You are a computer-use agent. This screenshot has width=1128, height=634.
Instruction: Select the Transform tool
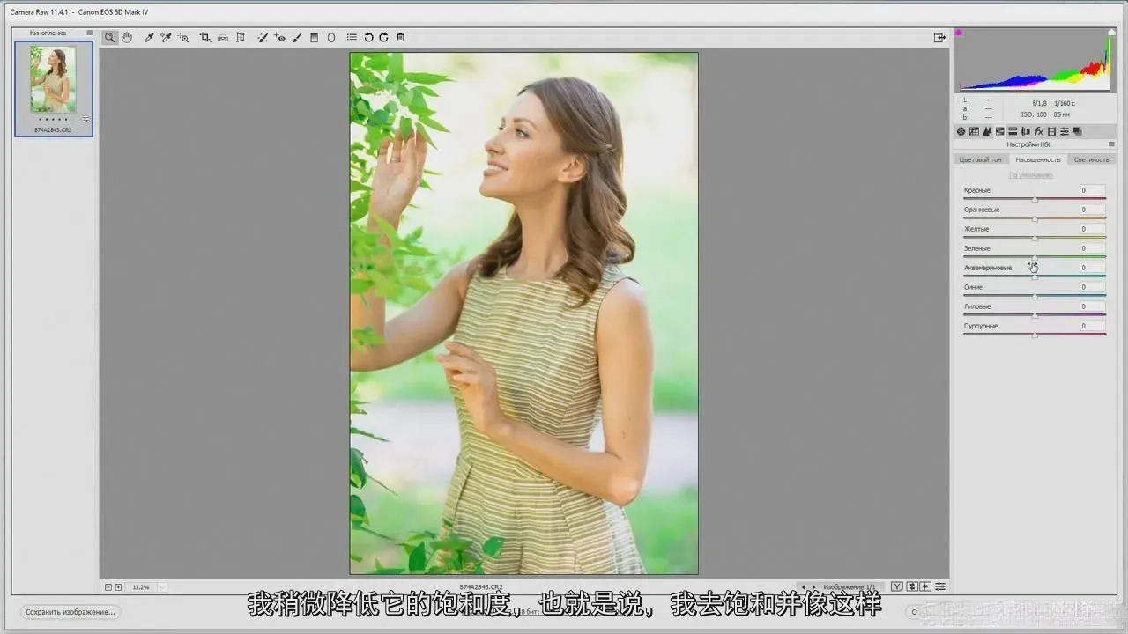(241, 38)
